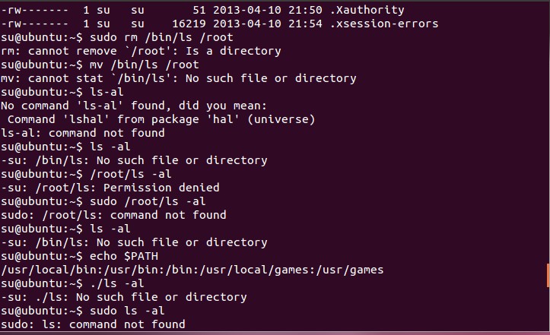Click the './ls -al' command
The height and width of the screenshot is (335, 550).
[x=117, y=283]
